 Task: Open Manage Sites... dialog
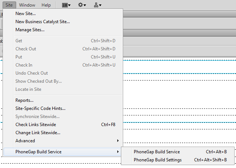(30, 30)
